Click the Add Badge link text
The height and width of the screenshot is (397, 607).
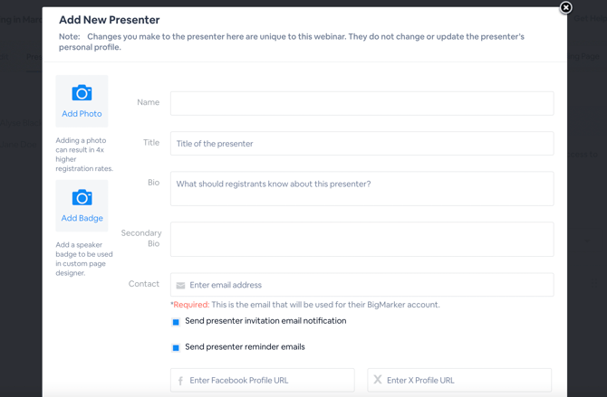click(x=82, y=218)
